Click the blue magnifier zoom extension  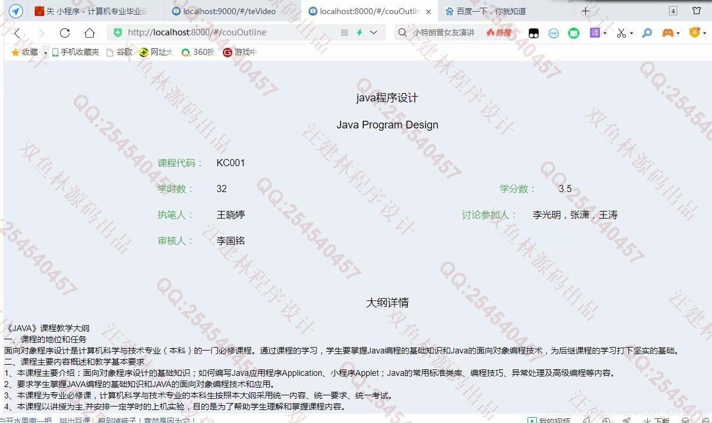(x=647, y=33)
